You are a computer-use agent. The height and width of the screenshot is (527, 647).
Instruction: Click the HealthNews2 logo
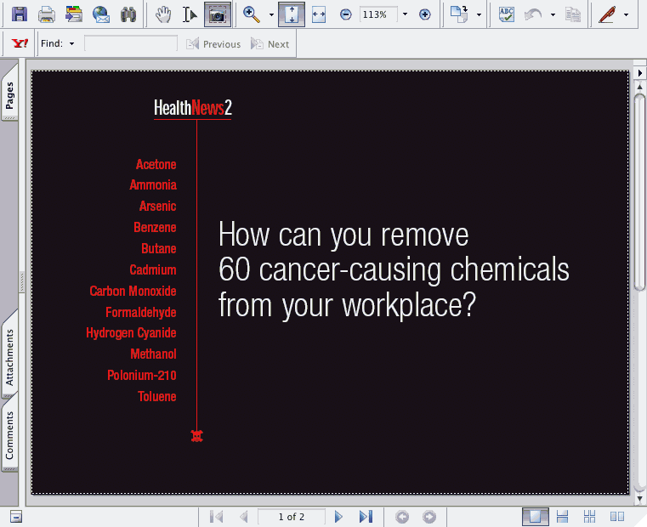(x=193, y=109)
